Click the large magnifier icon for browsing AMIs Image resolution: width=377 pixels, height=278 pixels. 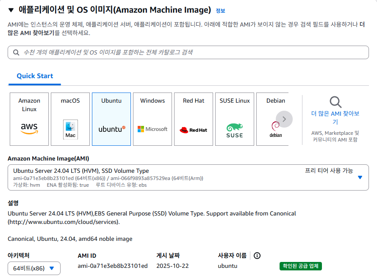coord(335,102)
